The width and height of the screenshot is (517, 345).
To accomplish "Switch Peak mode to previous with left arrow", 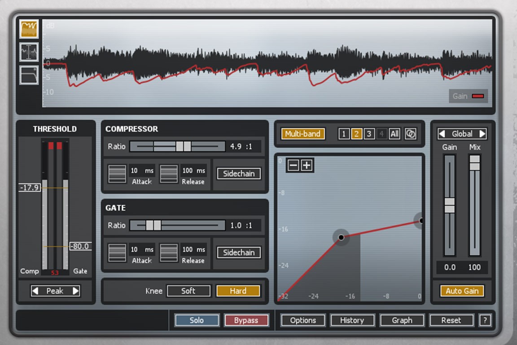I will click(x=35, y=291).
